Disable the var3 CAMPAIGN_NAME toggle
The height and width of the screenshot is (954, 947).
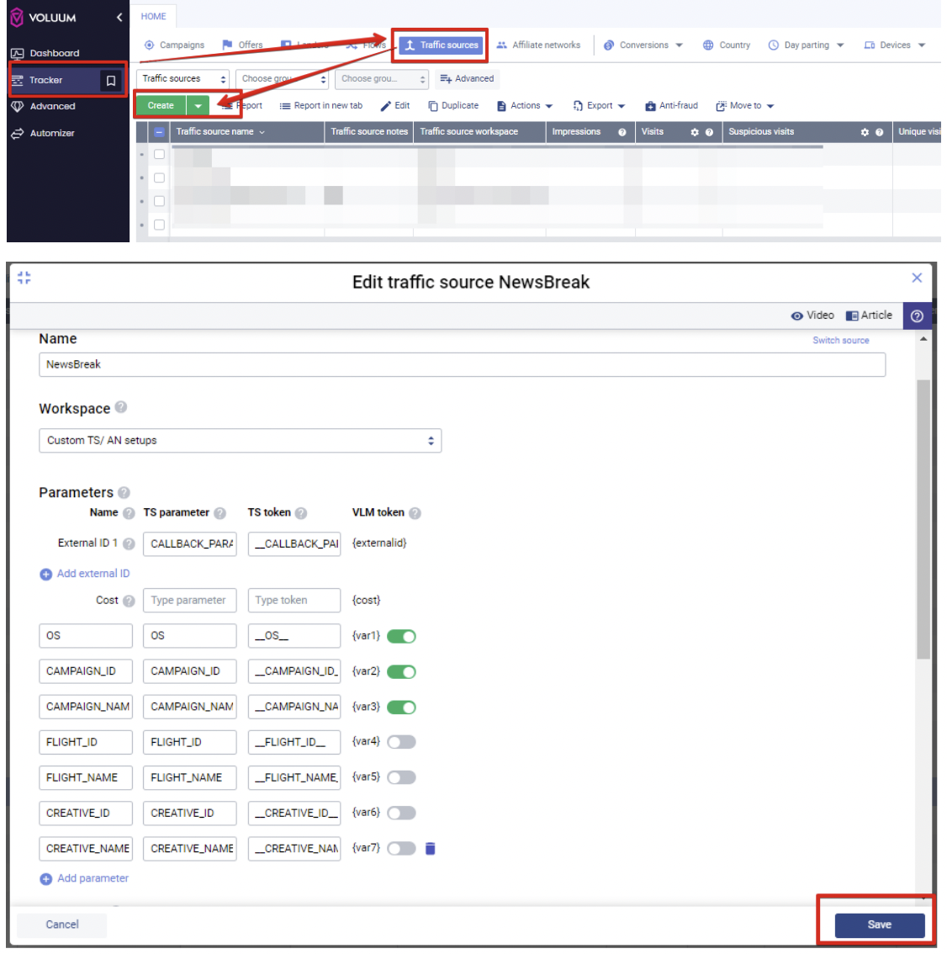401,708
